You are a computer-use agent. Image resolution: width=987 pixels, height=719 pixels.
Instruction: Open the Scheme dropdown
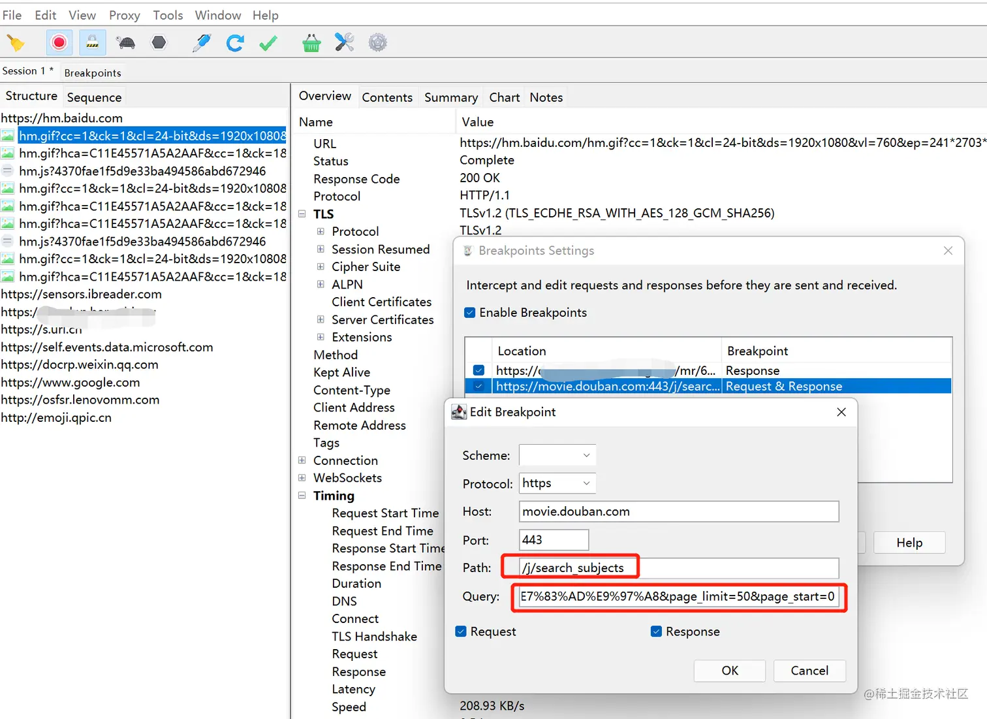point(557,455)
